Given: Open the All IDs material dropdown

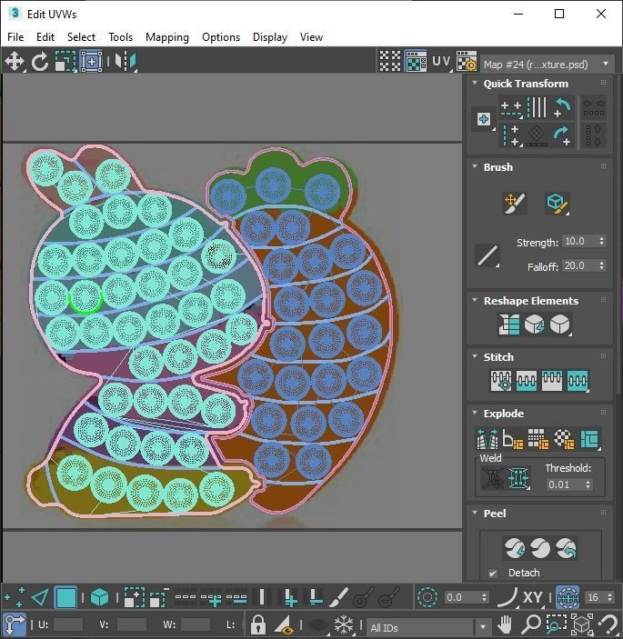Looking at the screenshot, I should pyautogui.click(x=429, y=627).
